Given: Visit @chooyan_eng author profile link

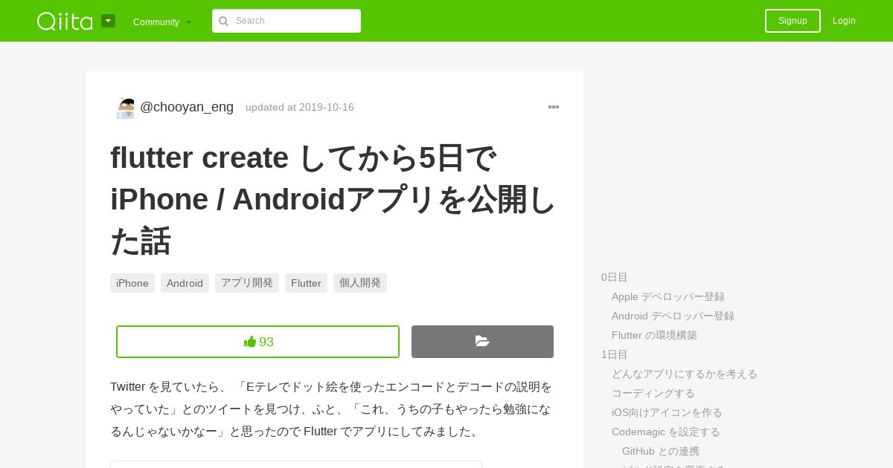Looking at the screenshot, I should (x=187, y=107).
